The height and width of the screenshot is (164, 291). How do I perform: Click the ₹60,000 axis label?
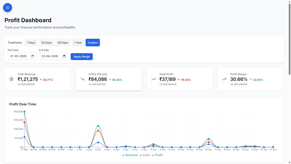[x=18, y=112]
